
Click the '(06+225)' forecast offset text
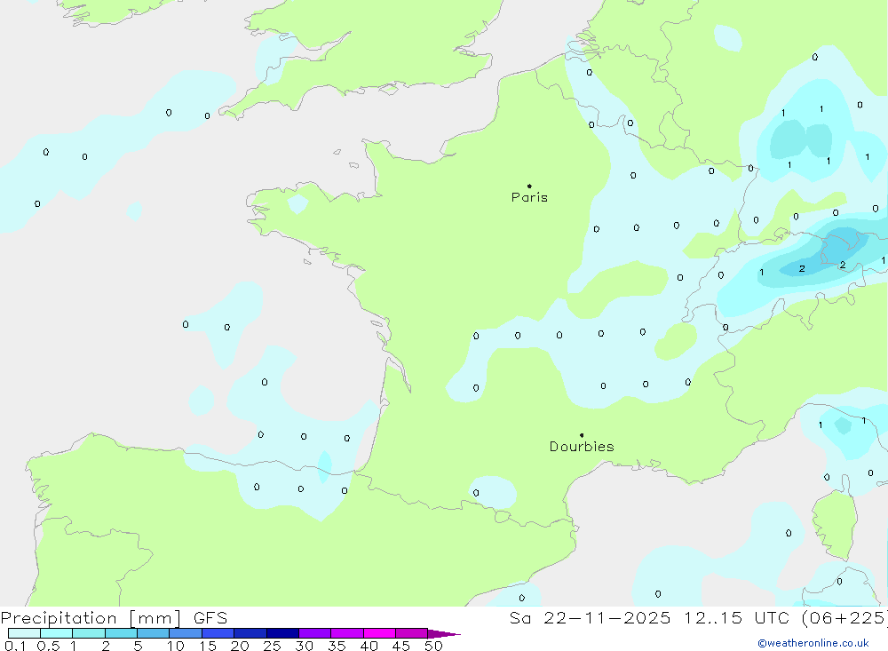click(844, 617)
